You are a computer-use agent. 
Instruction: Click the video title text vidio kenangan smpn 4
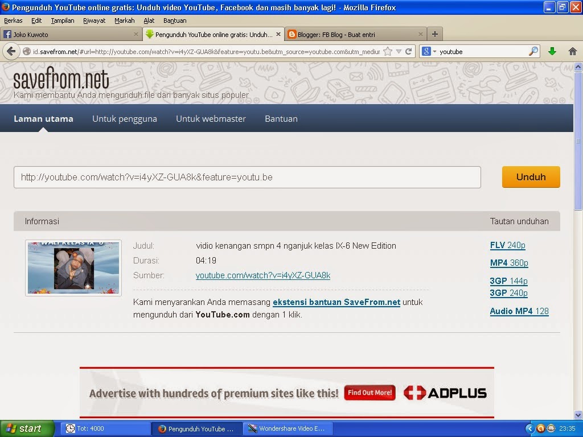click(x=296, y=246)
